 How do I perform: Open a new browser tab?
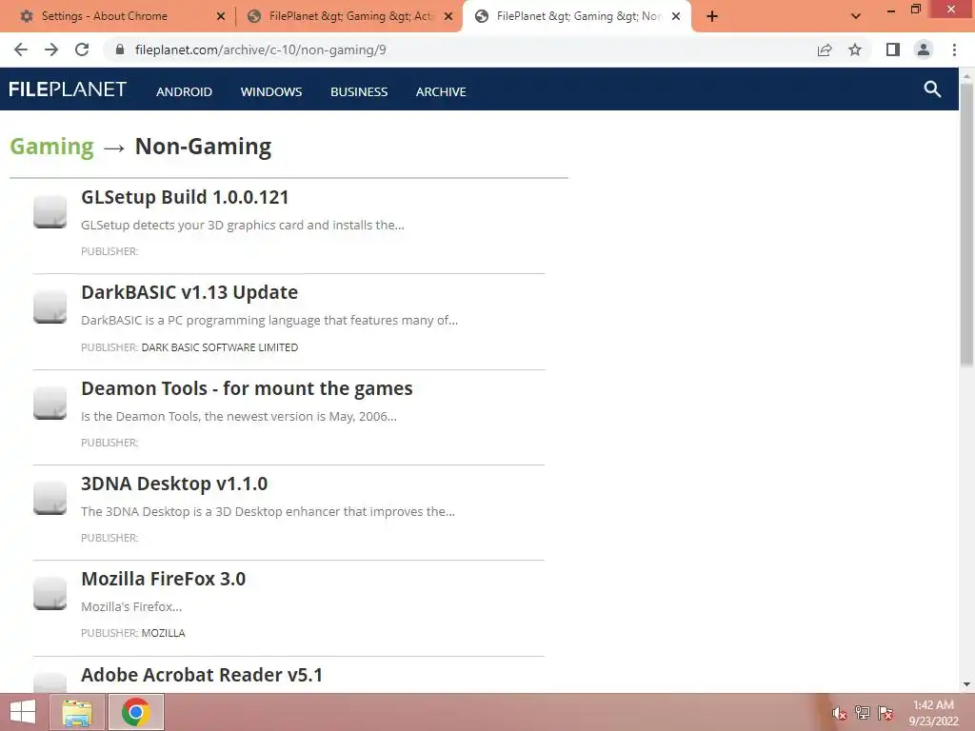click(712, 16)
